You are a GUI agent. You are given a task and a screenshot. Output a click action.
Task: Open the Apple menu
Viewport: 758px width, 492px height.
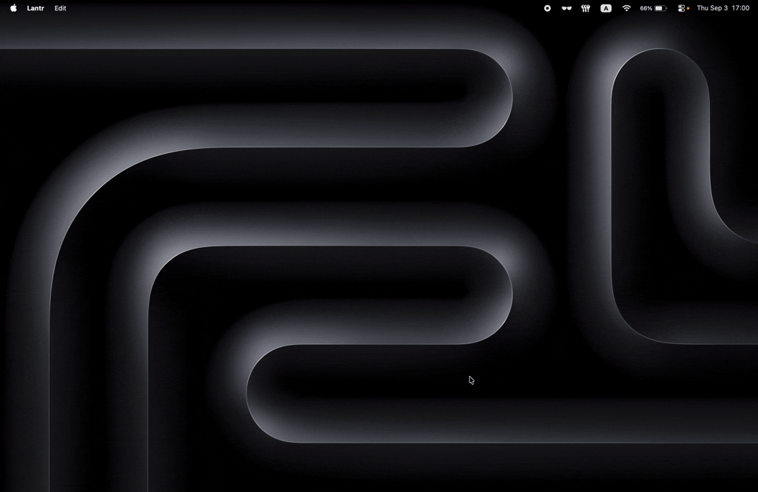click(13, 8)
